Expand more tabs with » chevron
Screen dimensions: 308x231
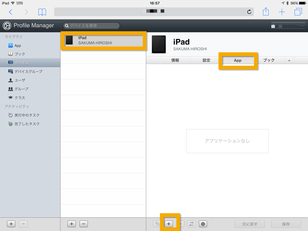click(289, 60)
